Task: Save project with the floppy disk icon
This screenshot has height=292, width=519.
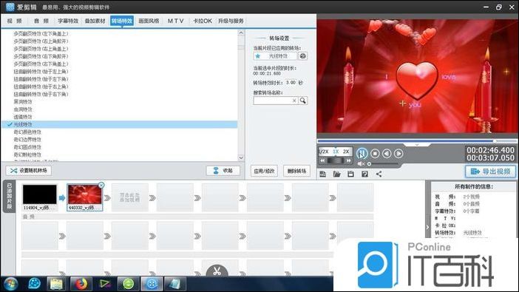Action: click(x=350, y=174)
